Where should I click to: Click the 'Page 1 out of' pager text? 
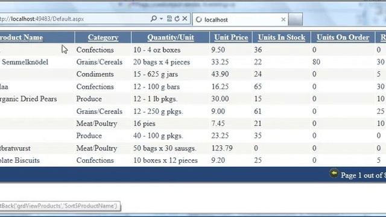[361, 175]
